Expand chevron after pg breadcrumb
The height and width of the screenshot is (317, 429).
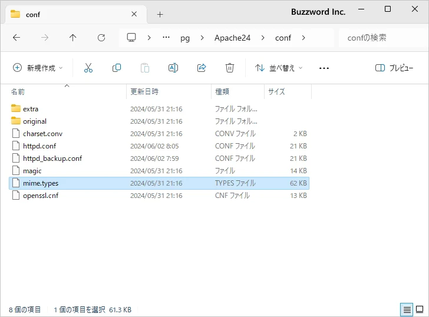pyautogui.click(x=202, y=38)
